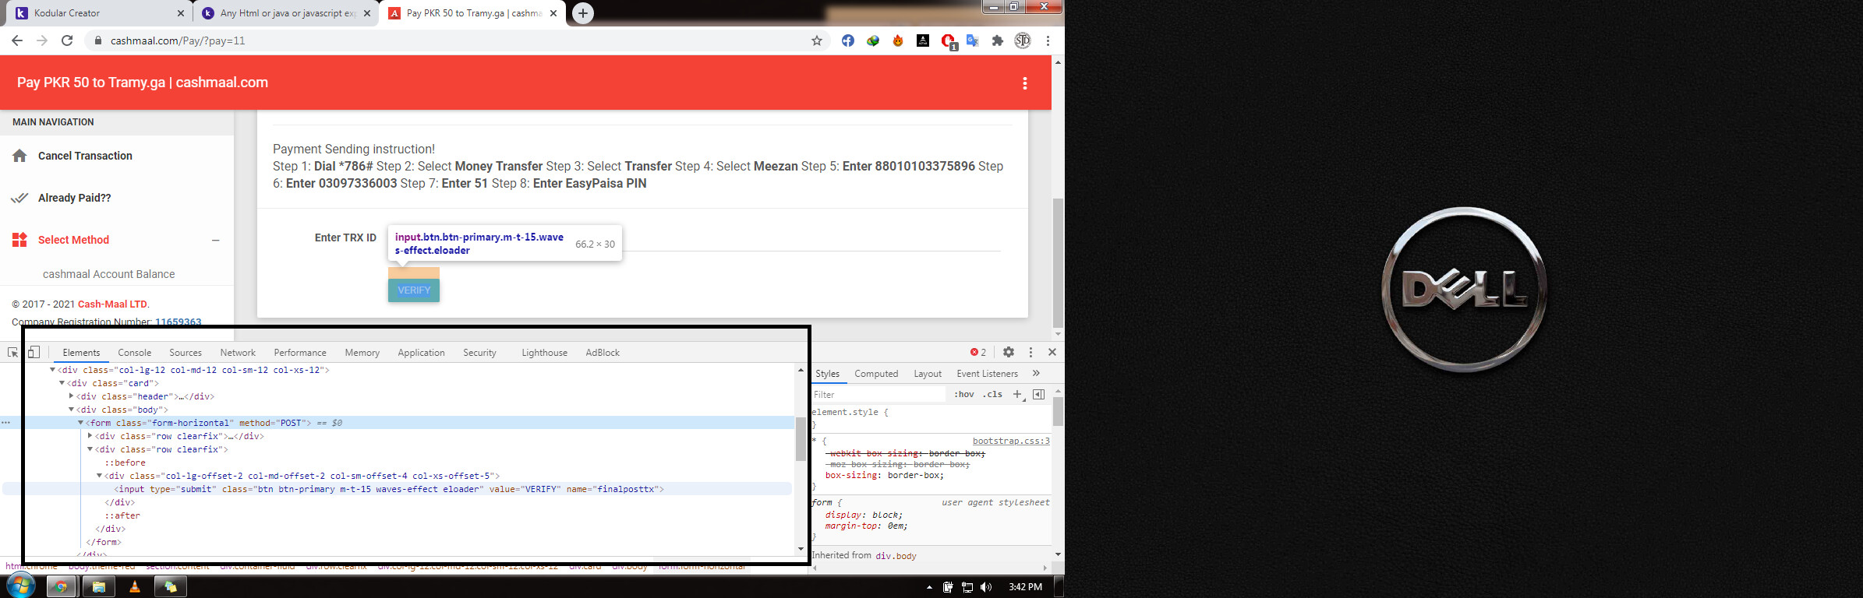
Task: Expand the div class="header" node
Action: 72,396
